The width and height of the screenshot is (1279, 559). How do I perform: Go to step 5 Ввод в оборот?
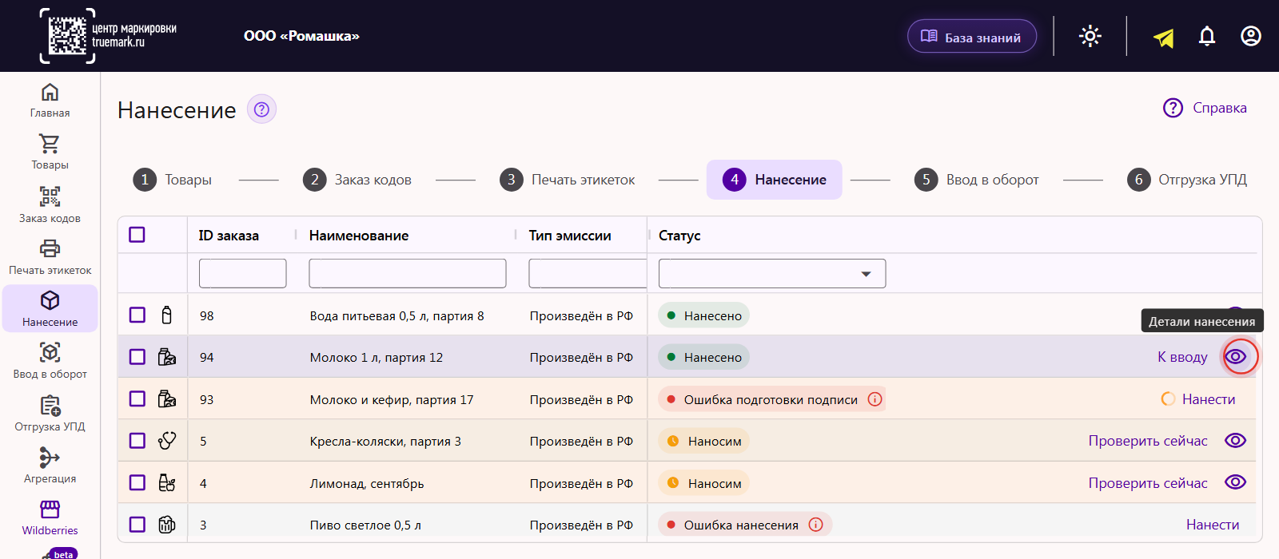(x=977, y=180)
